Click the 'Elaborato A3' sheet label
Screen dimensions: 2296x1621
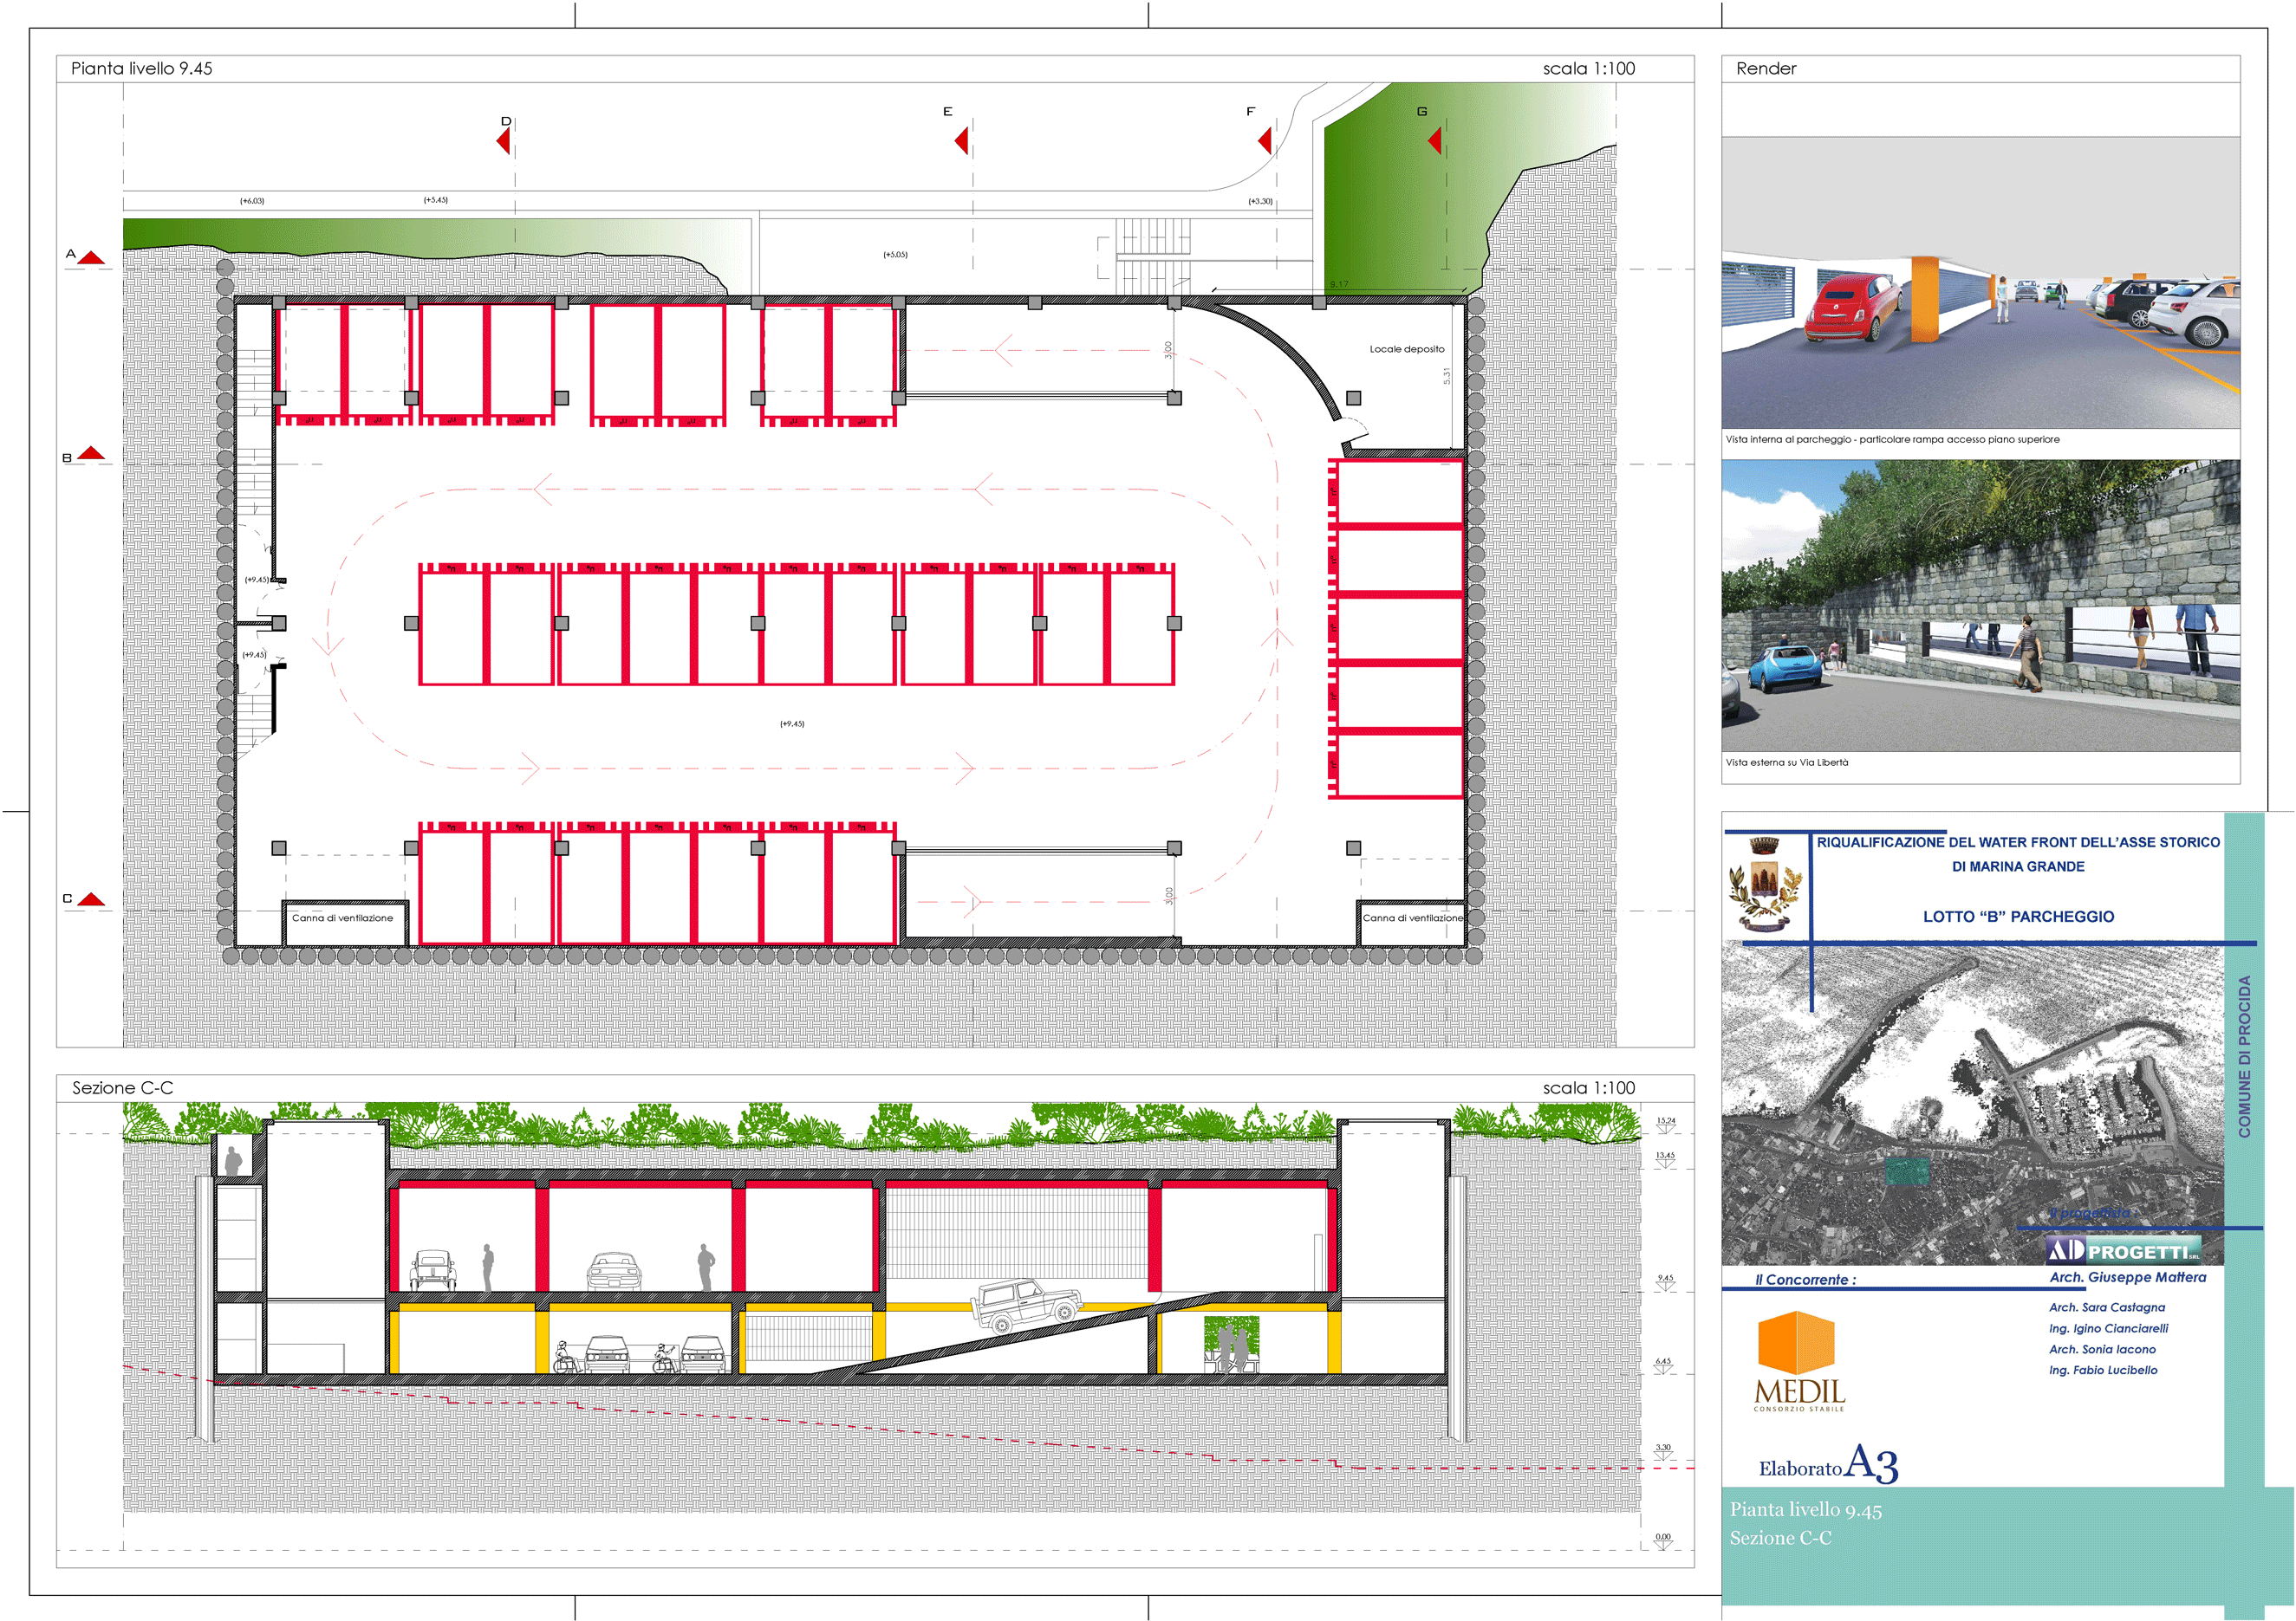(x=1828, y=1463)
